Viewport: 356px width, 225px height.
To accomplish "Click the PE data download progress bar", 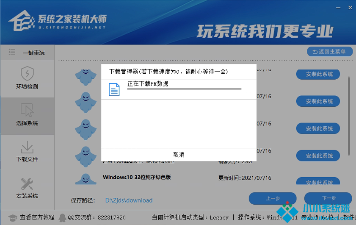I will (x=184, y=89).
